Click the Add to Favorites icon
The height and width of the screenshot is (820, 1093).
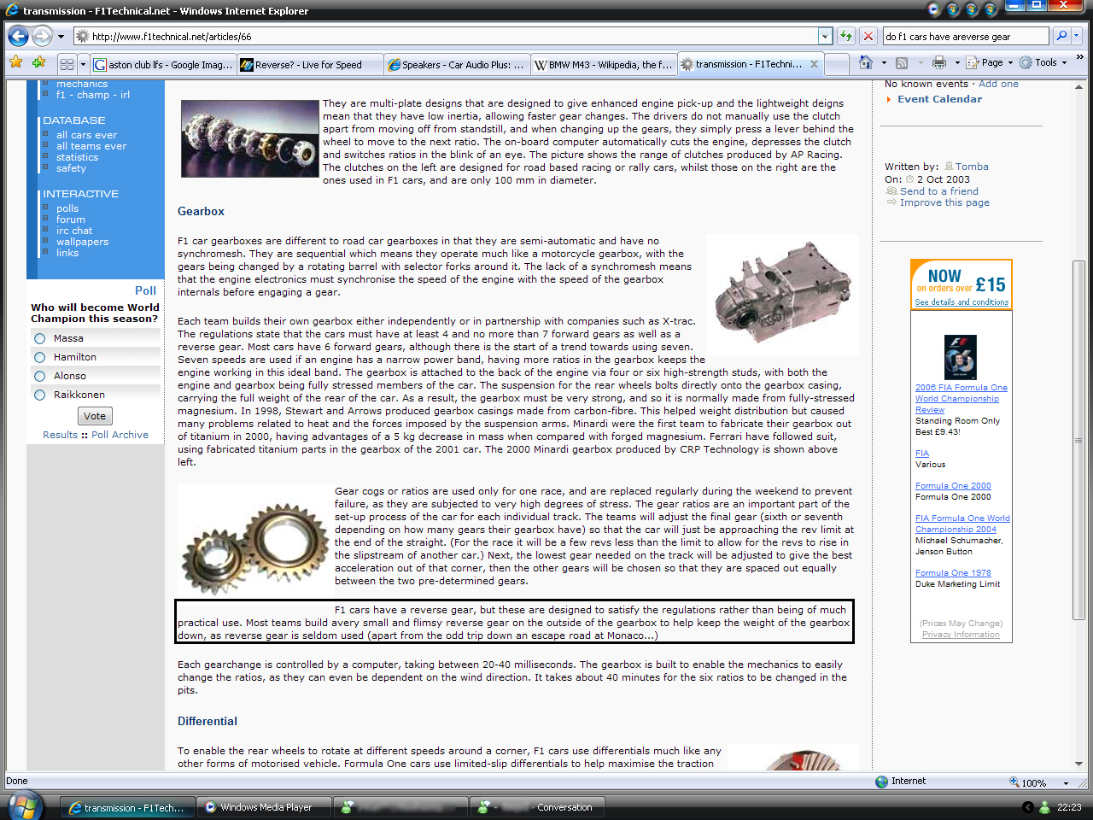[x=38, y=62]
